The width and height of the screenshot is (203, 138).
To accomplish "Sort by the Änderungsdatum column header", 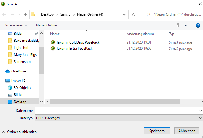I will point(140,34).
